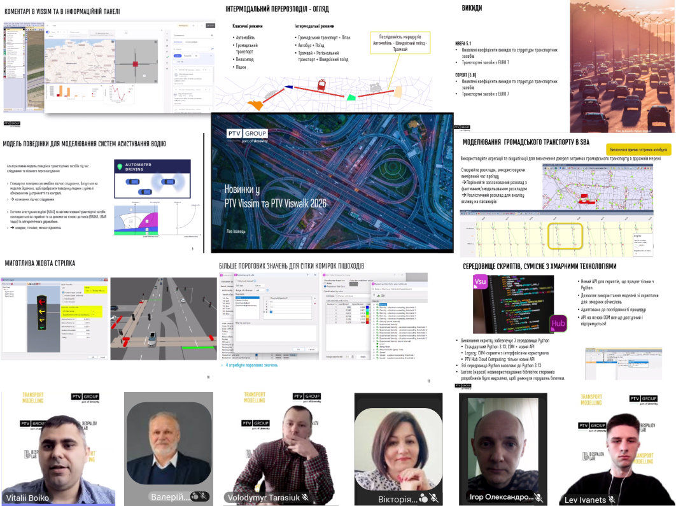Click the muted mic icon next to Lev Ivanets
676x506 pixels.
pyautogui.click(x=613, y=500)
